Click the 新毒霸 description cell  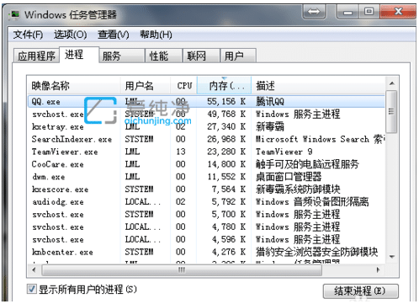click(270, 126)
